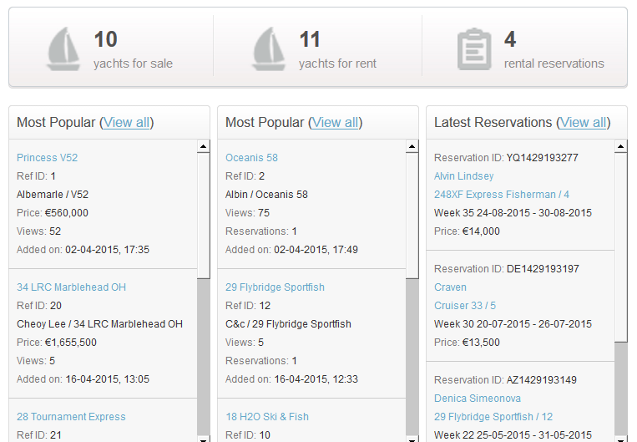This screenshot has height=442, width=637.
Task: Open the 34 LRC Marblehead OH listing
Action: point(72,287)
